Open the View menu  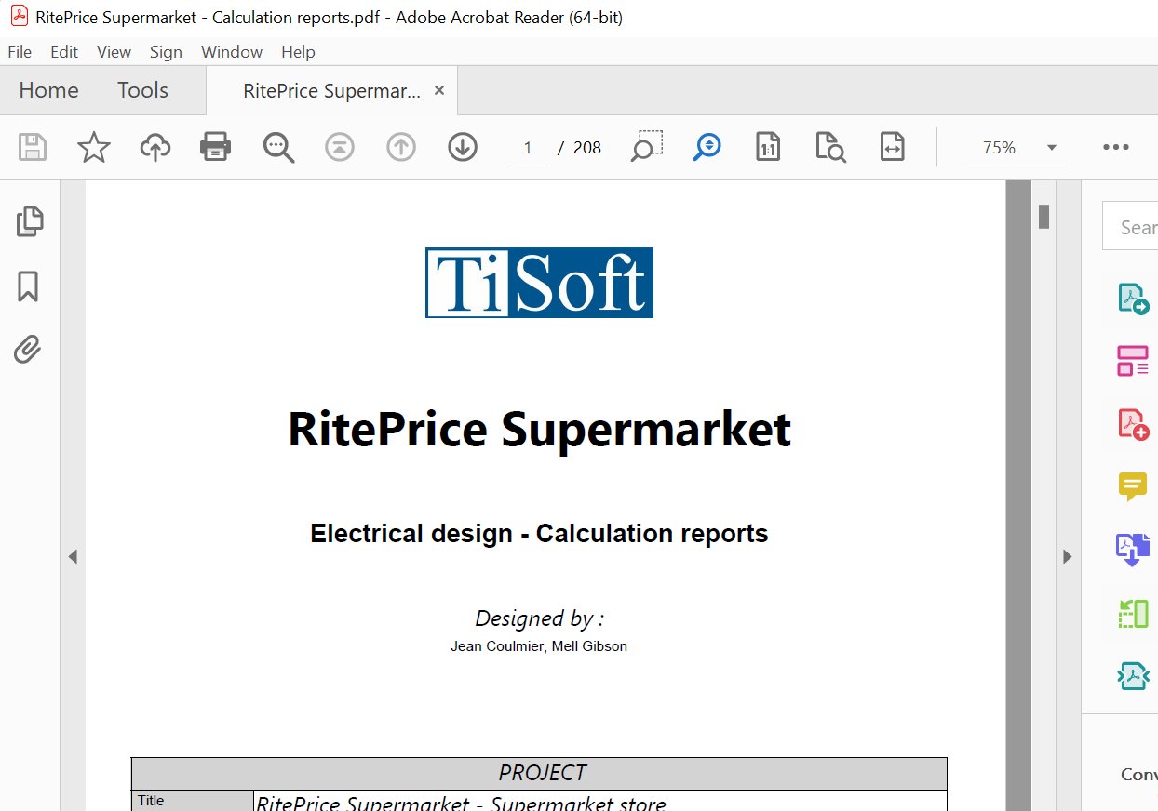[x=114, y=52]
